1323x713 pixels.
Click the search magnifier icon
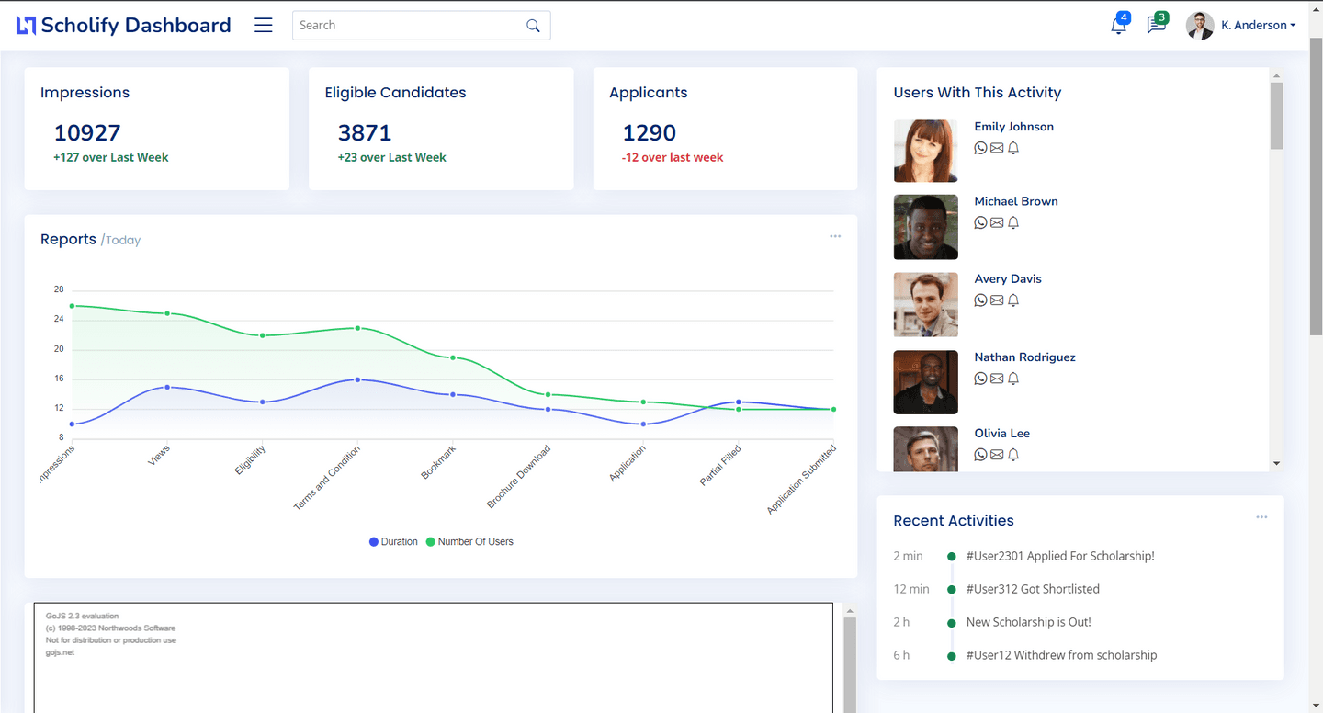[533, 26]
